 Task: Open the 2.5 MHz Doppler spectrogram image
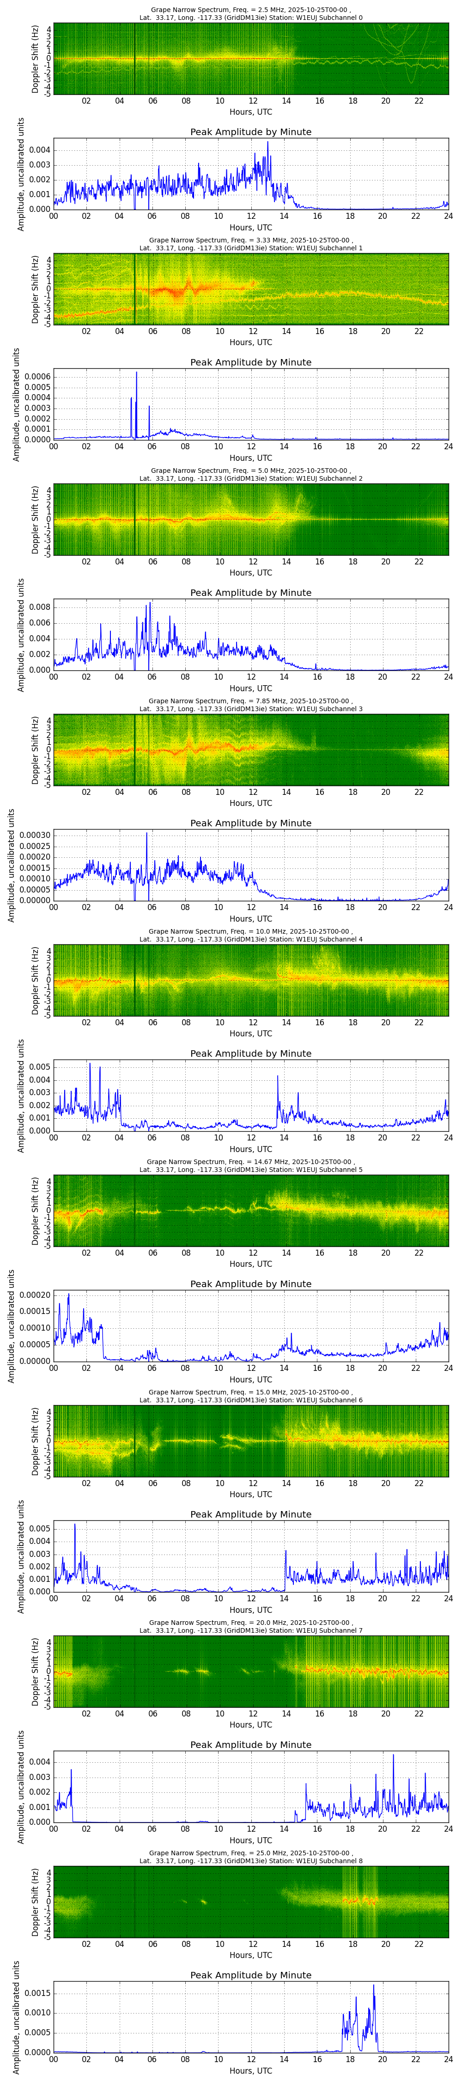250,58
